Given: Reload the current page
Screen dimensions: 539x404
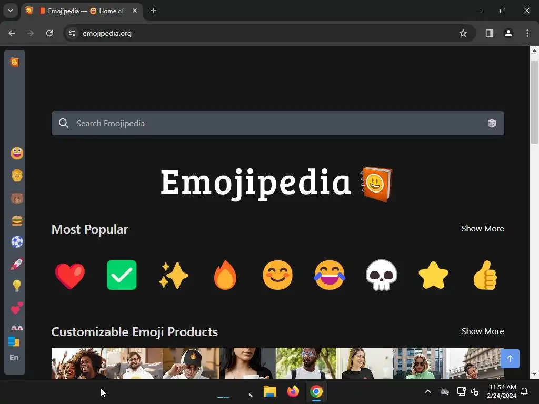Looking at the screenshot, I should point(49,33).
